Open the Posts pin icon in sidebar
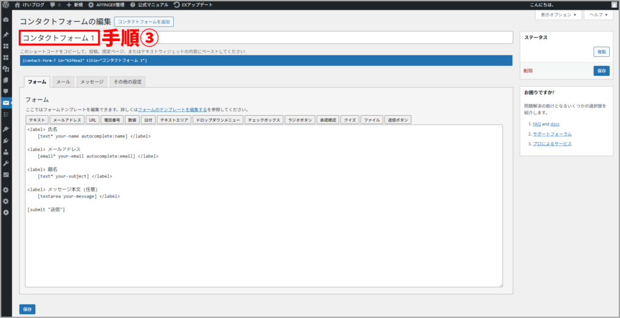 pos(6,35)
